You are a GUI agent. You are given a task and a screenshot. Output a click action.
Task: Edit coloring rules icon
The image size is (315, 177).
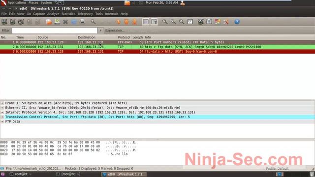point(218,22)
